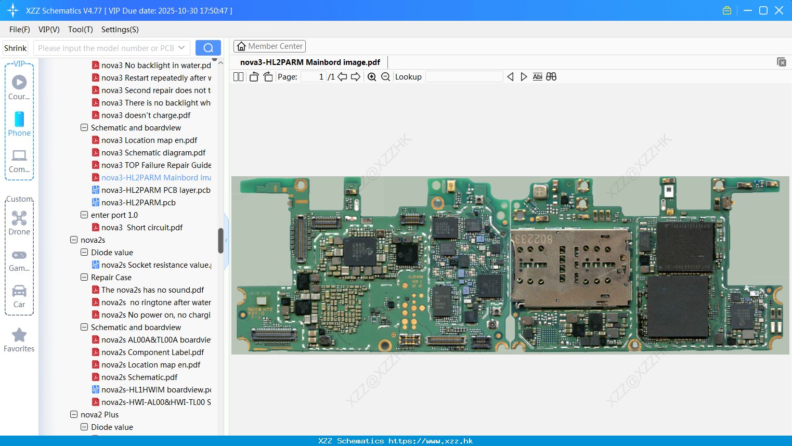Viewport: 792px width, 446px height.
Task: Collapse nova2s Repair Case folder
Action: coord(84,277)
